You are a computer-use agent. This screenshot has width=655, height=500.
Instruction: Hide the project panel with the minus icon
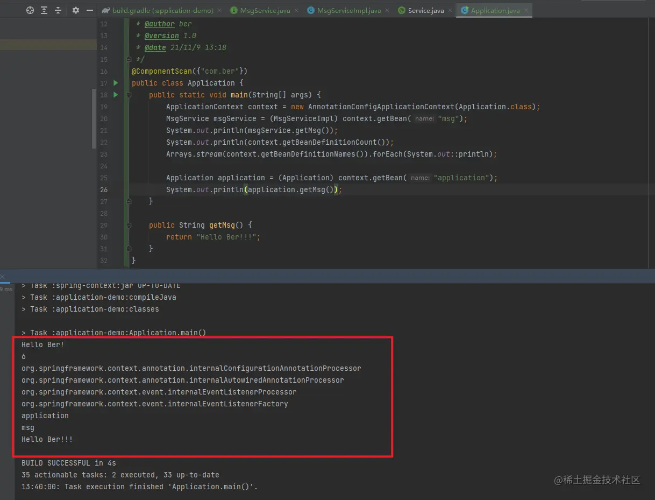90,10
